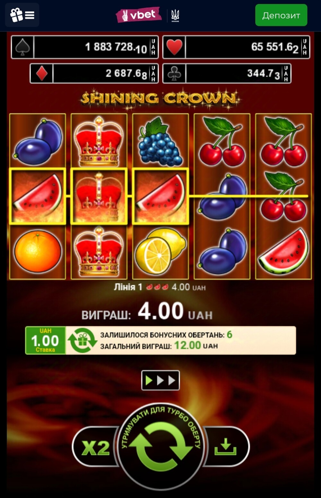
Task: Click the 1 883 728.10 spade jackpot value
Action: point(116,47)
